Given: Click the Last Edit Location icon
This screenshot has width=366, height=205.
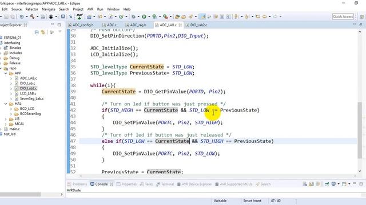Looking at the screenshot, I should 258,17.
